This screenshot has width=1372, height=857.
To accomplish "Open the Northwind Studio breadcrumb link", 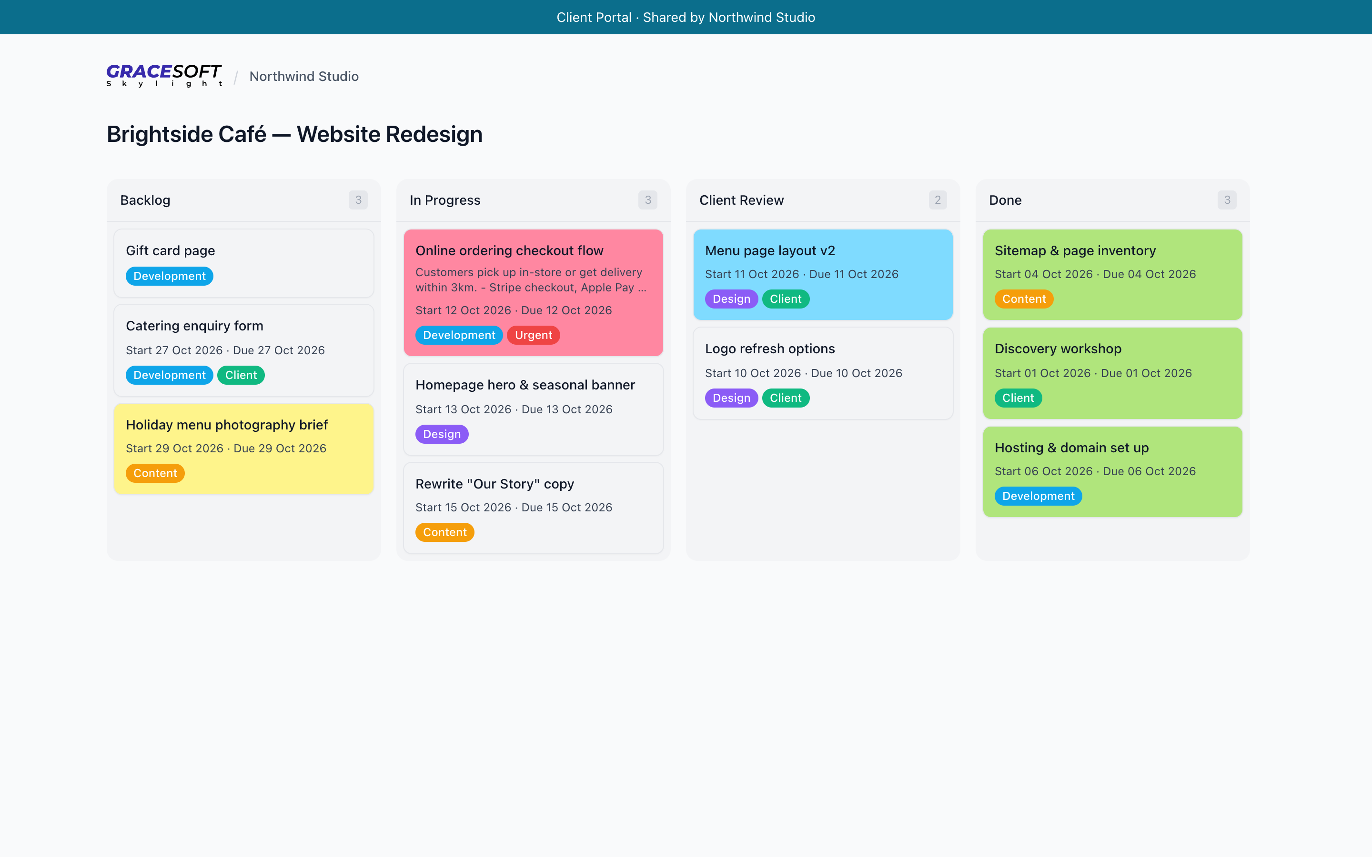I will click(304, 76).
